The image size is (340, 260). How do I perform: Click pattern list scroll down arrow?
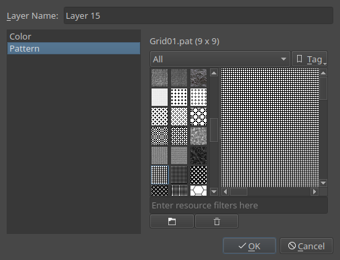(214, 192)
